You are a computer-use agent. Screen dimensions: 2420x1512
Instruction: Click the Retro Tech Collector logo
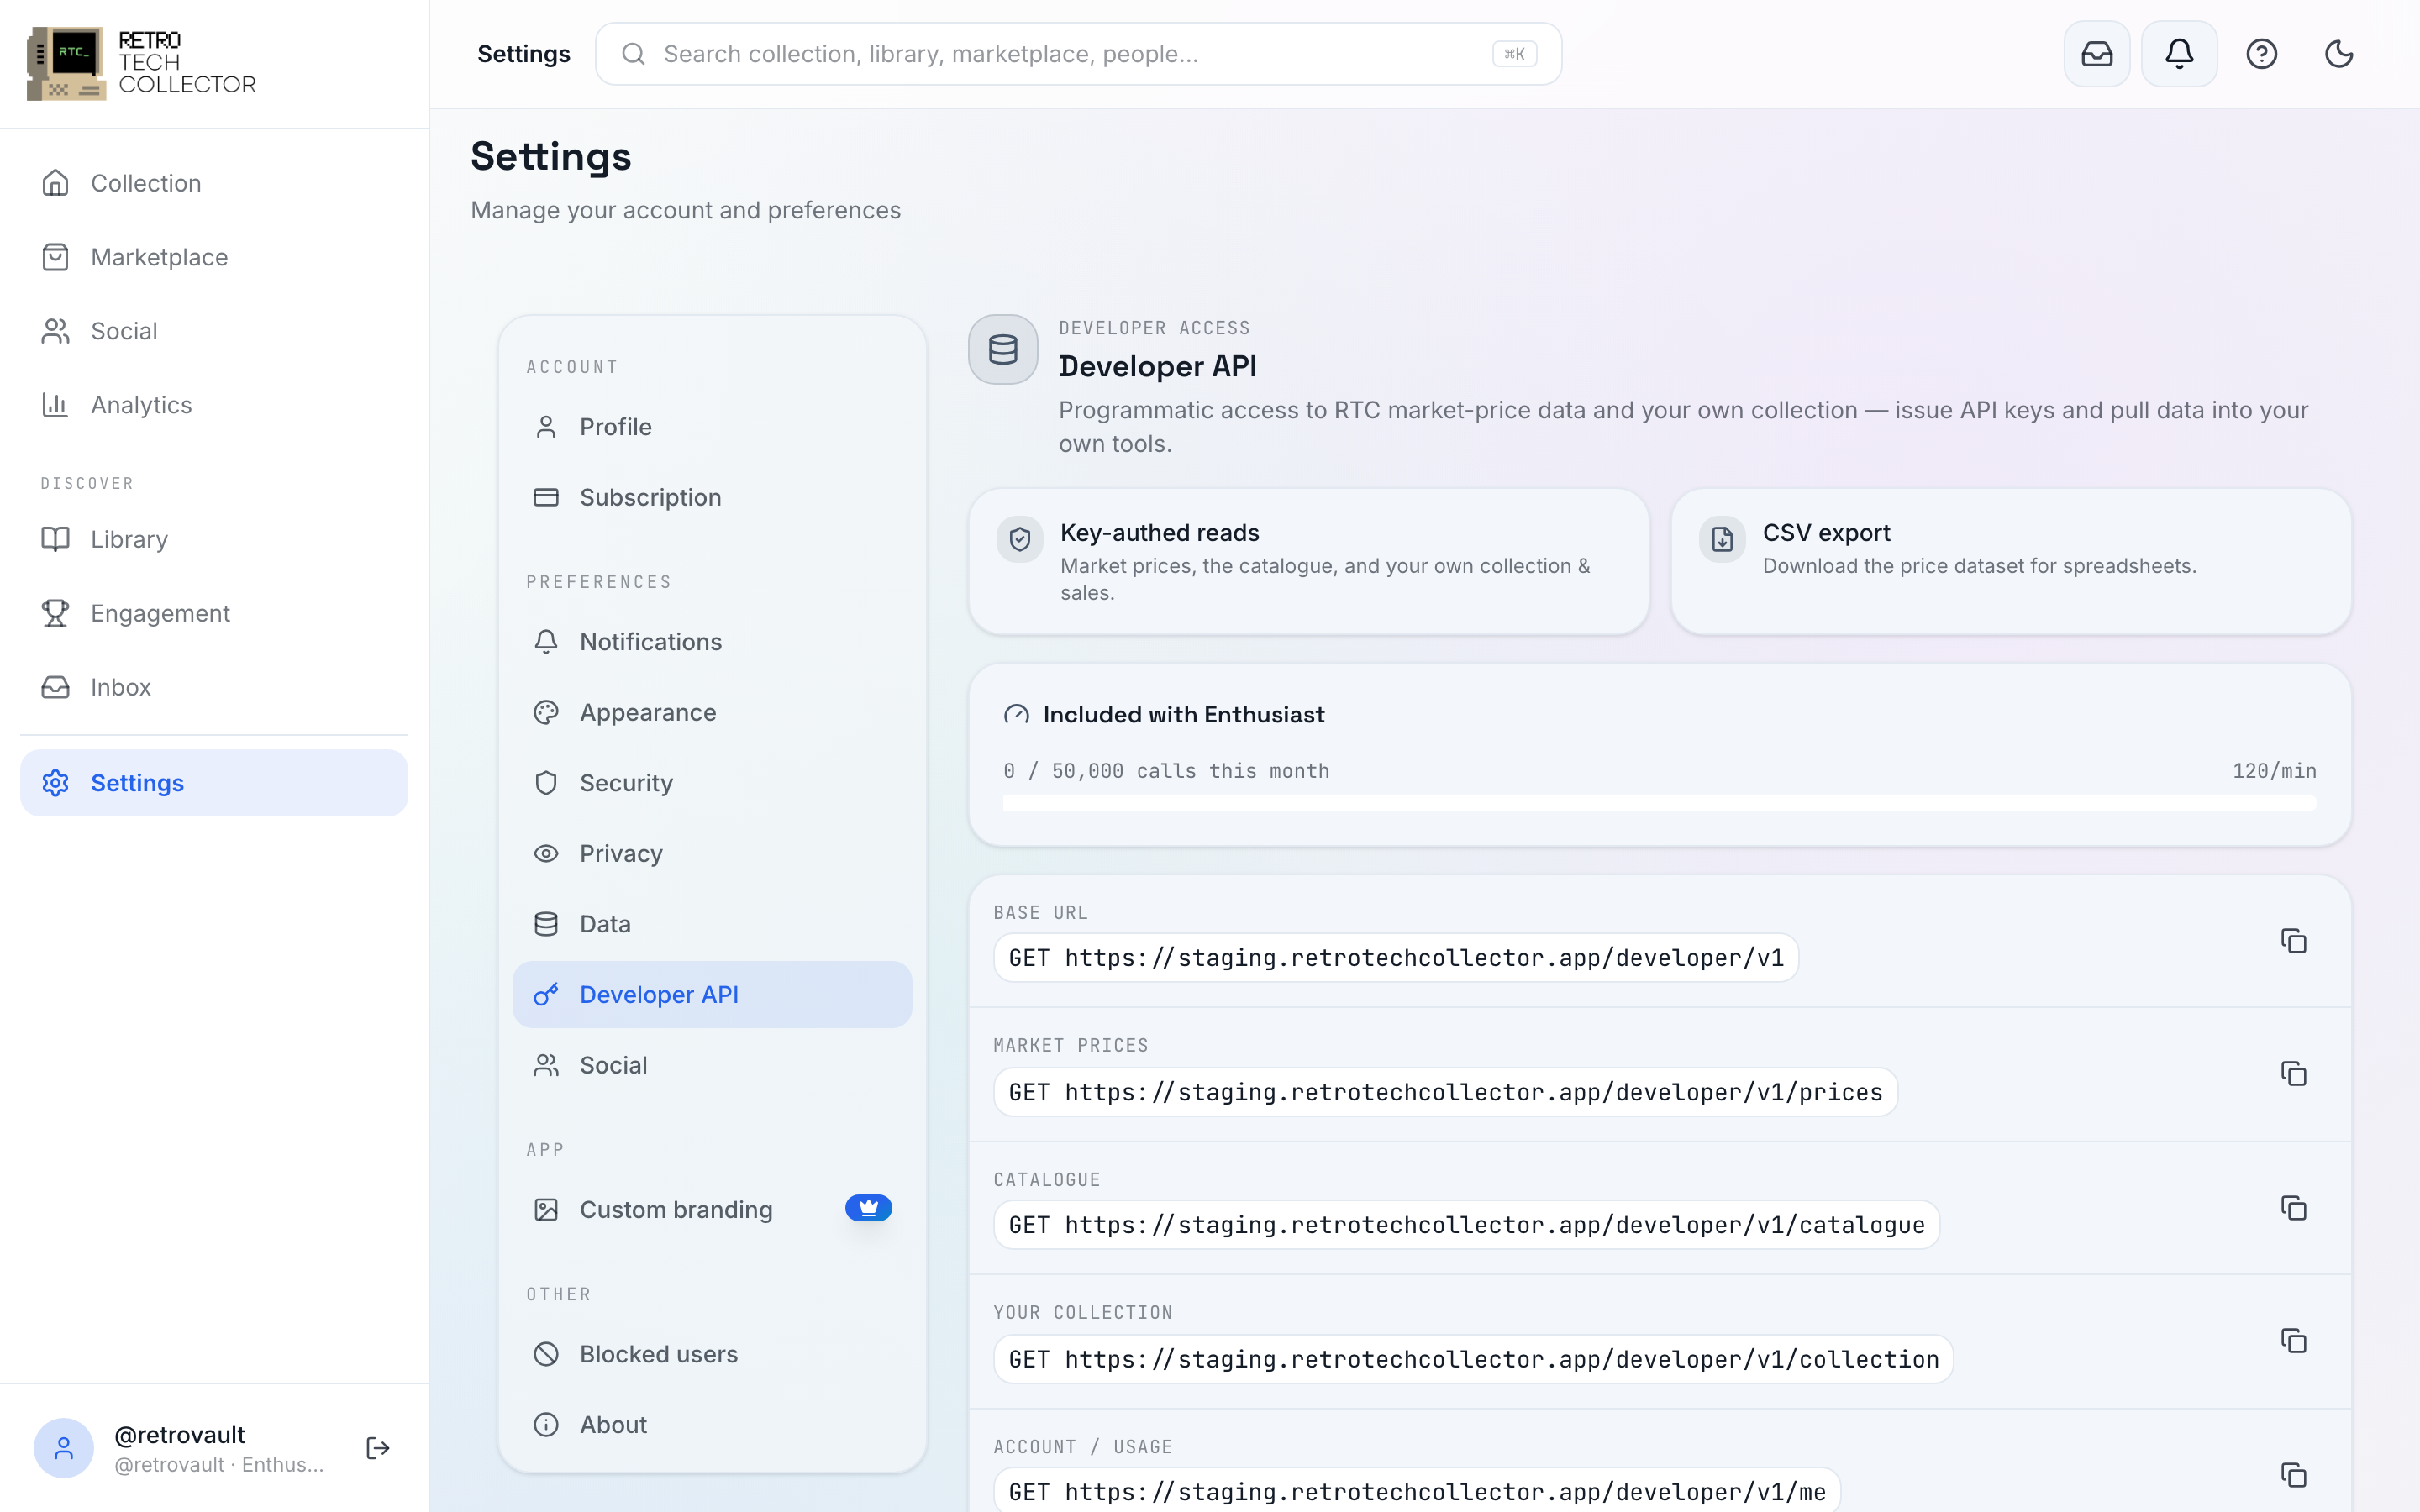coord(141,63)
